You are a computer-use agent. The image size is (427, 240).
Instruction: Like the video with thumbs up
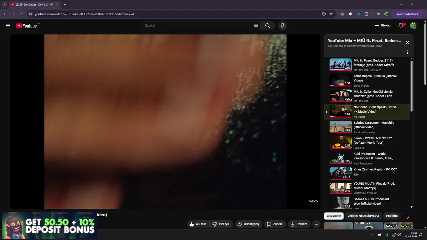pyautogui.click(x=198, y=224)
